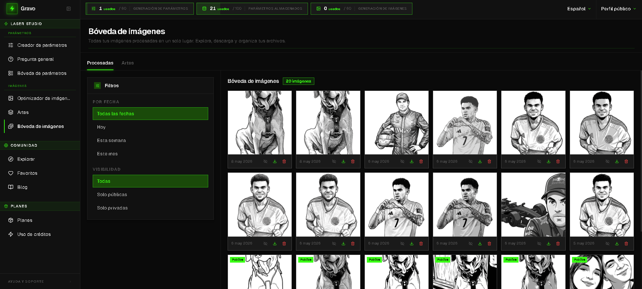Open Pregunta general in sidebar
Image resolution: width=642 pixels, height=289 pixels.
[40, 59]
